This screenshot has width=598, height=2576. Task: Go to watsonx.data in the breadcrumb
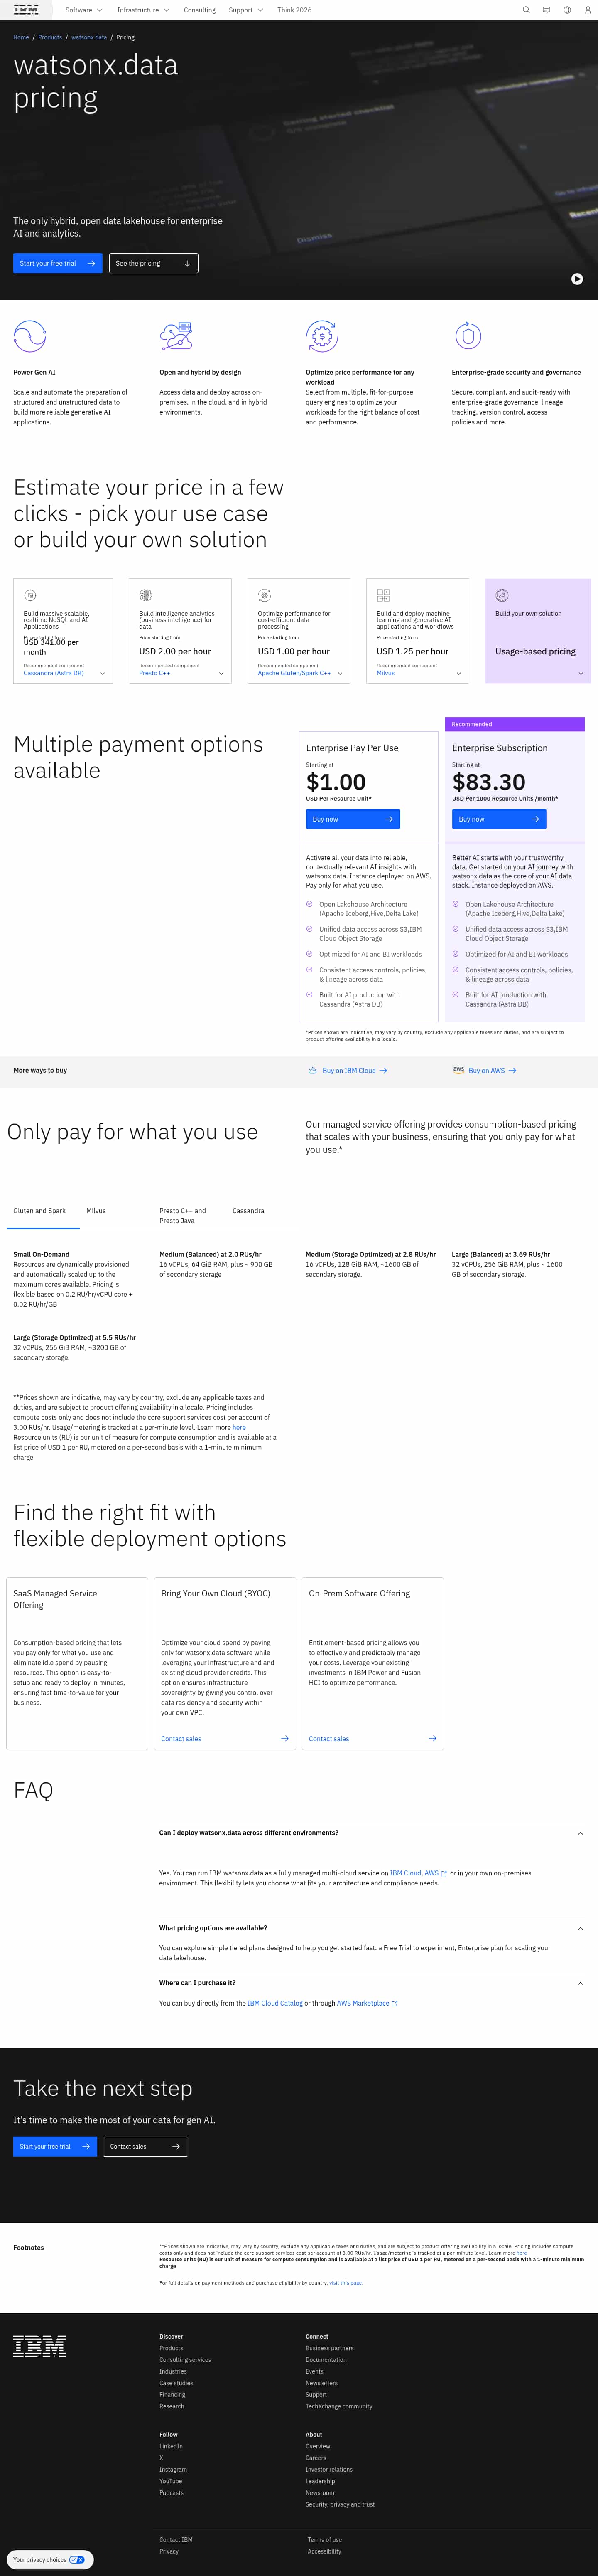(x=89, y=37)
